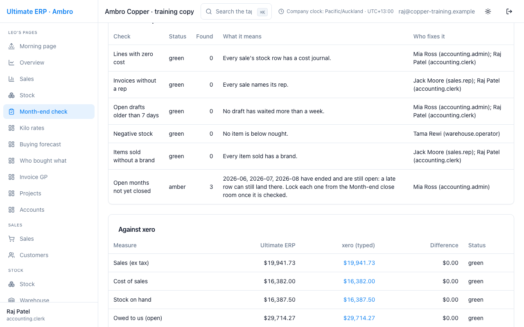Click the Projects grid icon
The height and width of the screenshot is (327, 524).
11,193
